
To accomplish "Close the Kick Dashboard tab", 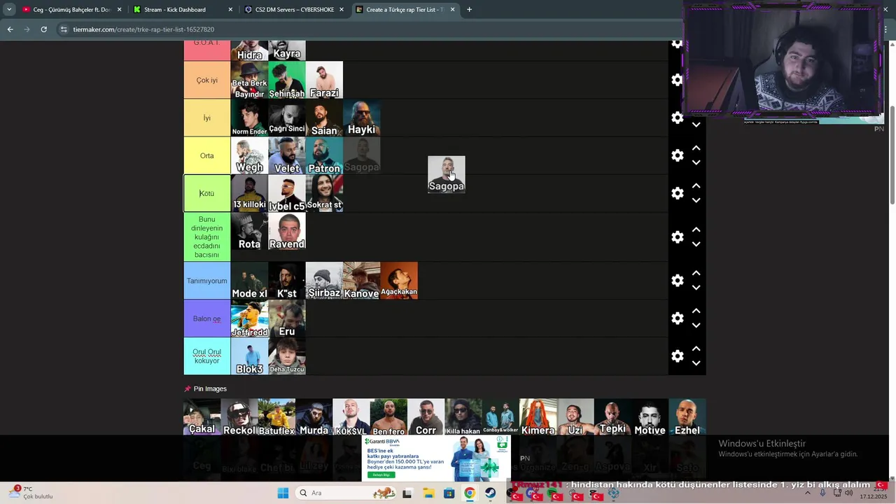I will click(x=230, y=10).
